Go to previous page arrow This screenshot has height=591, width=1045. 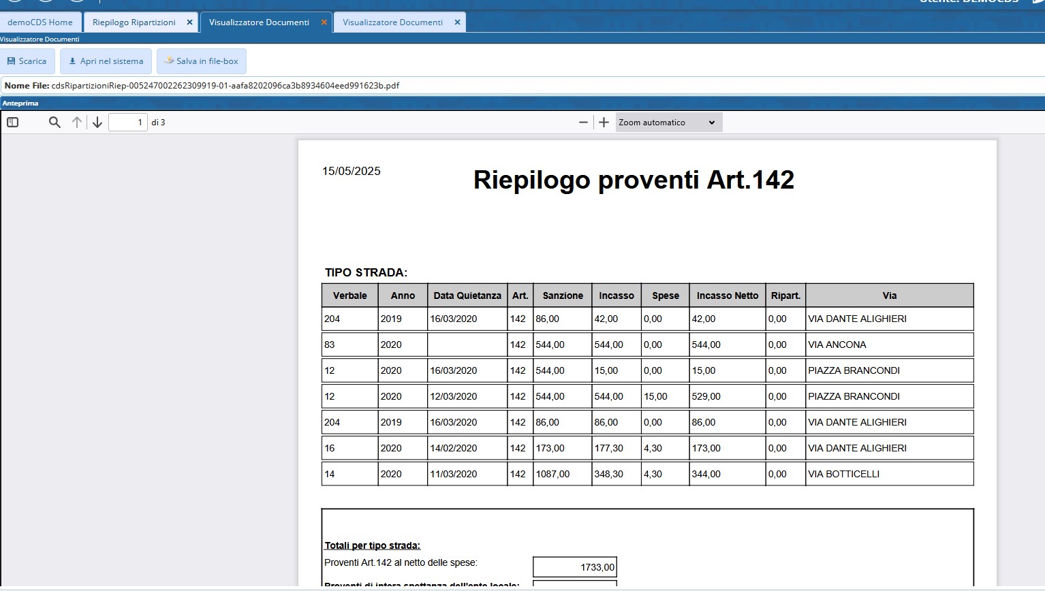pos(77,123)
